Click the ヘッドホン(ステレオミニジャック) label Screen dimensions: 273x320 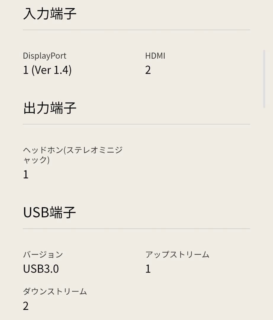click(x=73, y=155)
